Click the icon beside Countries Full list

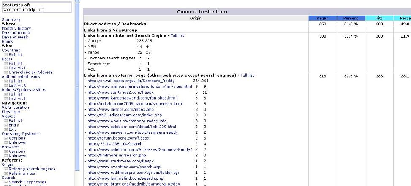tap(6, 55)
